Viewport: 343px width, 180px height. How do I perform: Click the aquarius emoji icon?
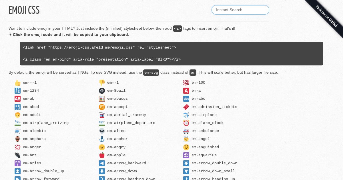coord(186,155)
